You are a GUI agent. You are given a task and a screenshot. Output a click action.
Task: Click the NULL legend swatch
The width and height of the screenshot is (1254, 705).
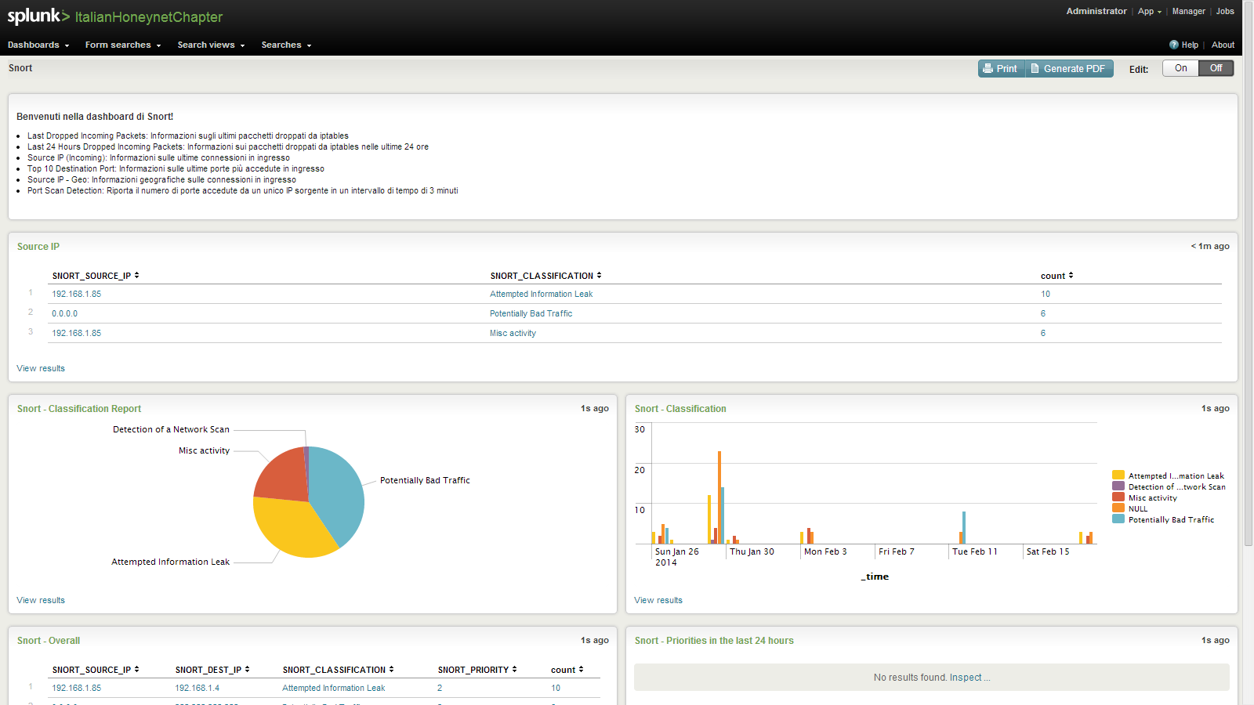[x=1118, y=508]
